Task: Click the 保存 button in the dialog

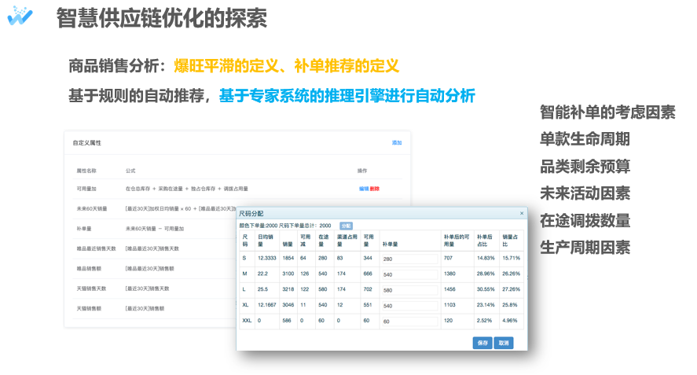Action: [x=482, y=343]
